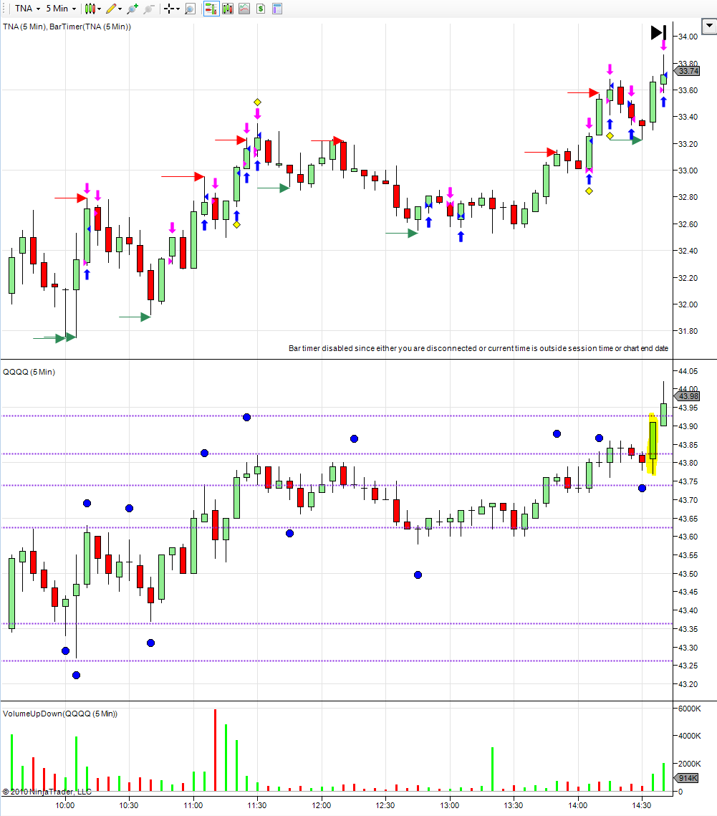Click the 43.98 QQQQ price marker

(x=688, y=397)
